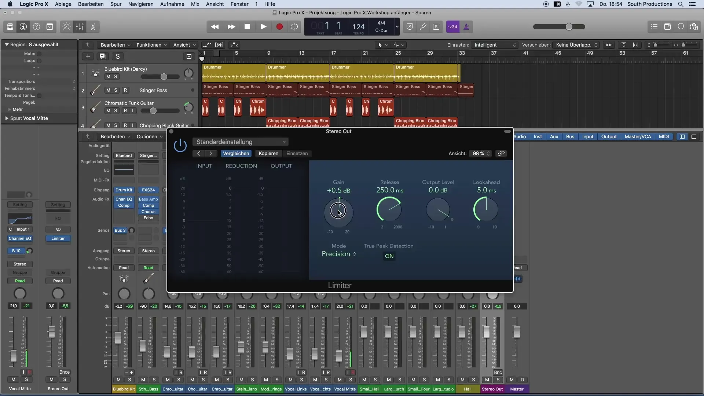Viewport: 704px width, 396px height.
Task: Fast forward the playhead
Action: coord(231,27)
